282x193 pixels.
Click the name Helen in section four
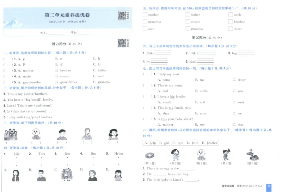pos(119,154)
